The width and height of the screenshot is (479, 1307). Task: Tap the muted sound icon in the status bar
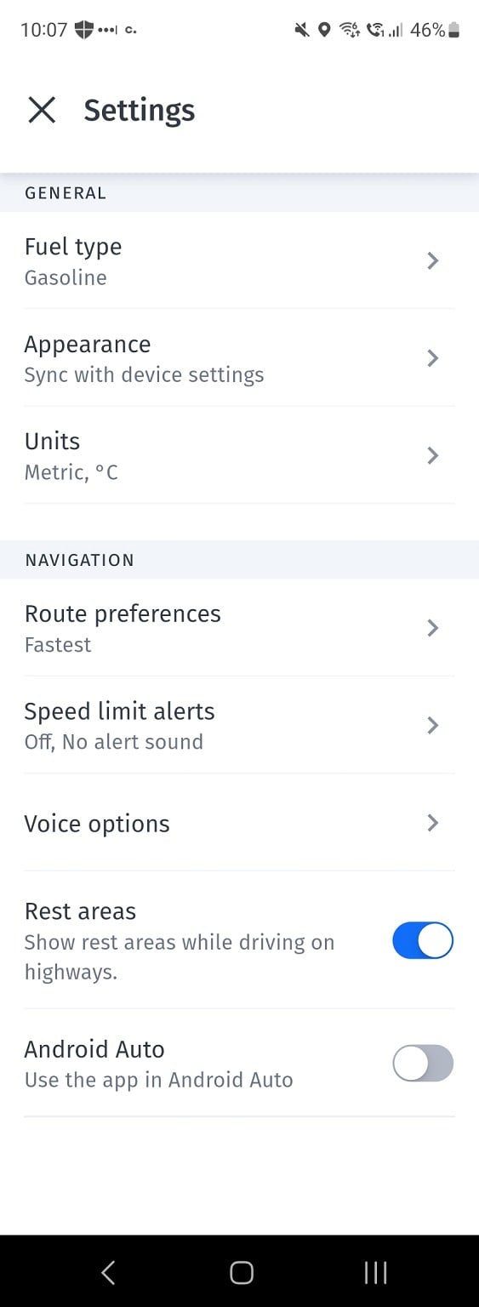(x=301, y=31)
